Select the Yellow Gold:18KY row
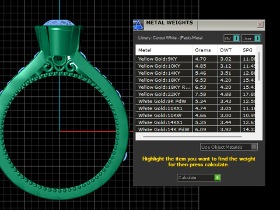The image size is (280, 210). [195, 80]
